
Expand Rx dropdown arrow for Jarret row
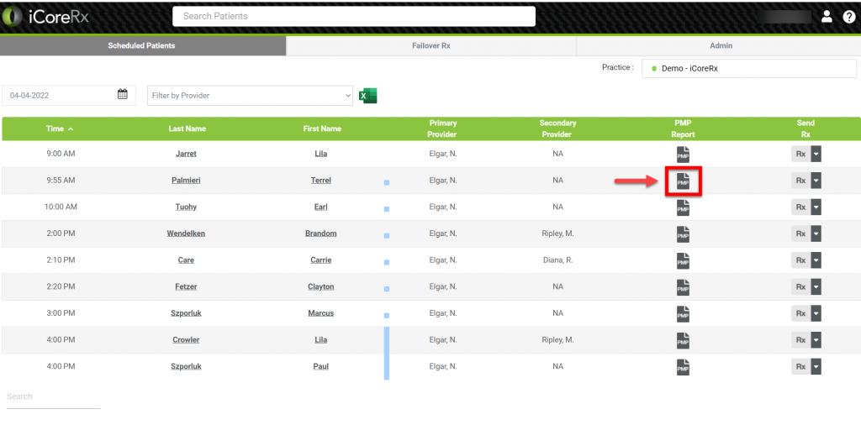(816, 154)
